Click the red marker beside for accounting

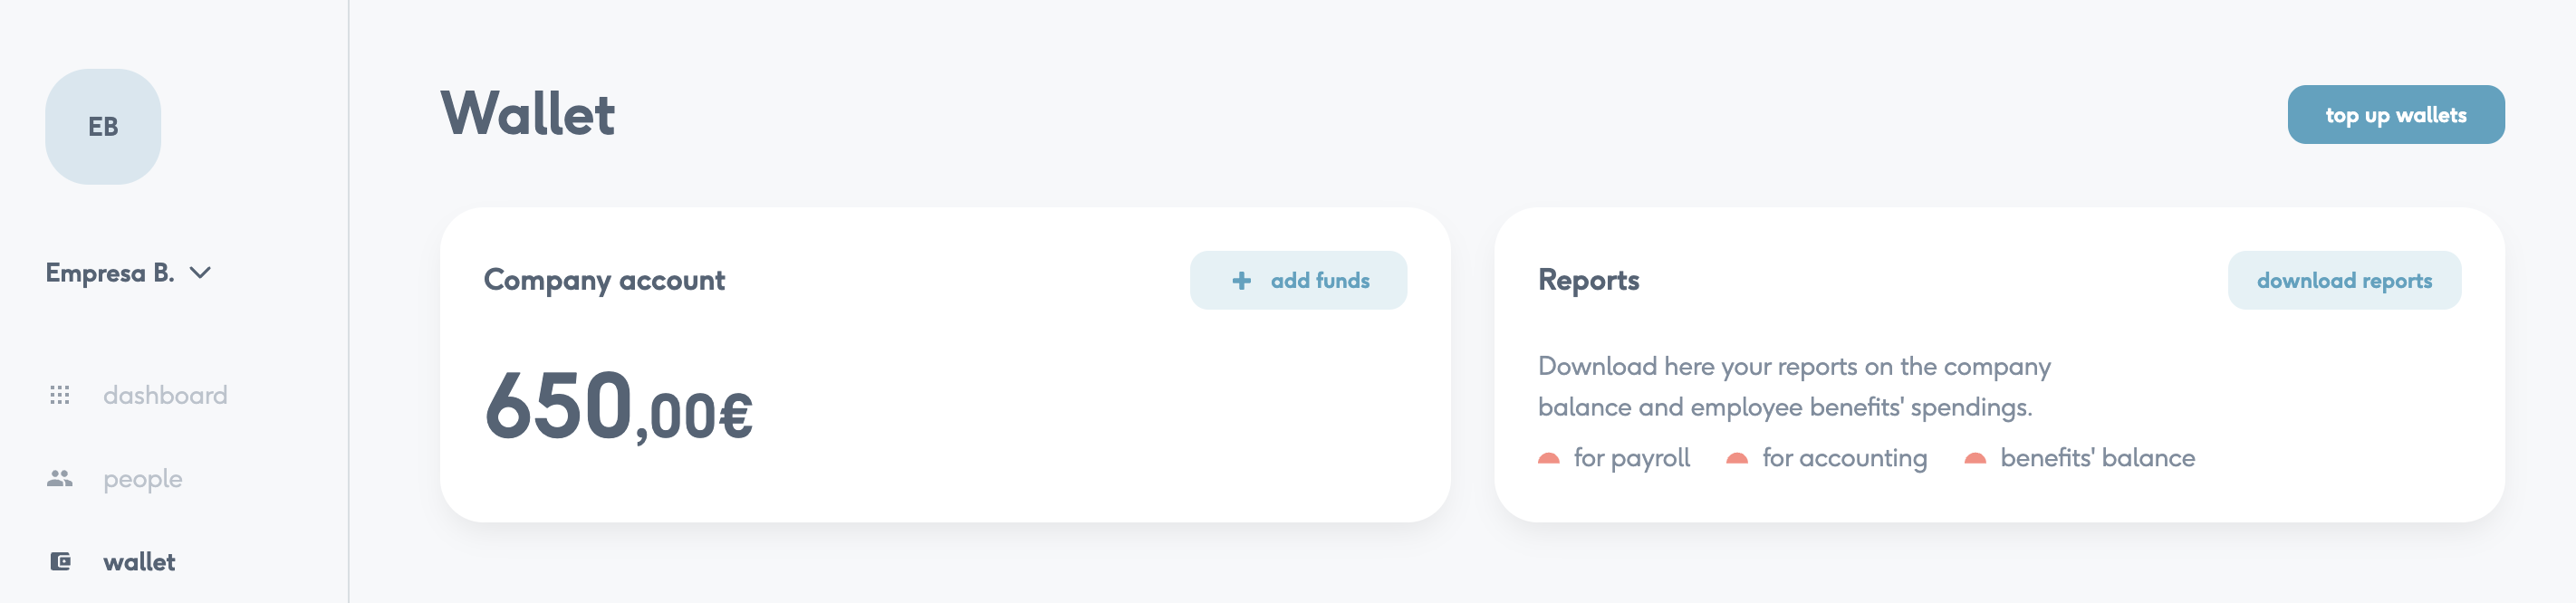[1737, 459]
